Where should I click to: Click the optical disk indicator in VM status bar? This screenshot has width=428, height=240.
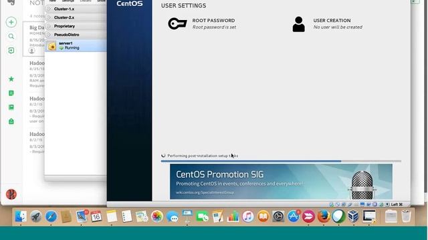(338, 205)
